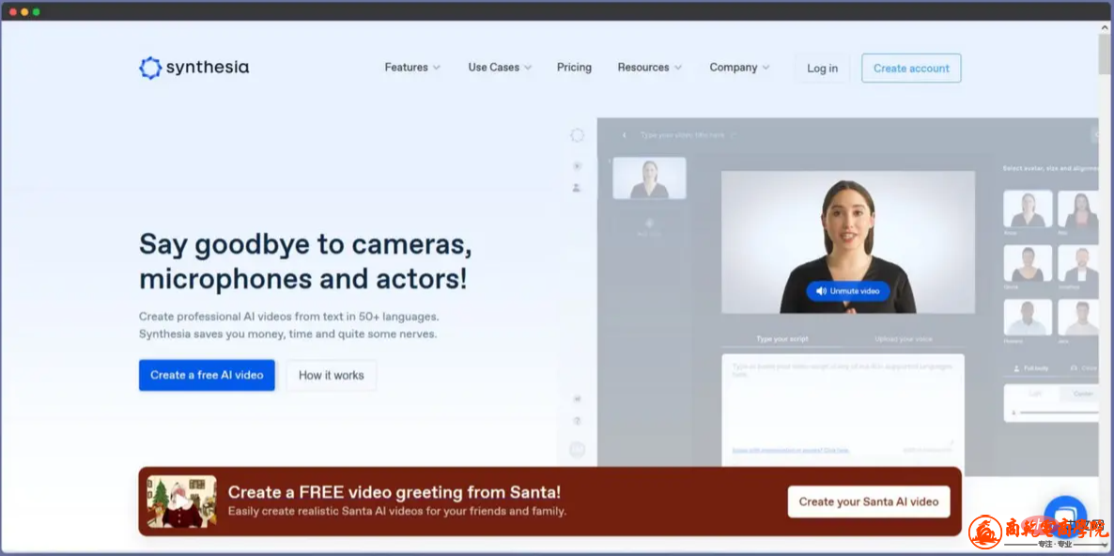Select the Left alignment option
The height and width of the screenshot is (556, 1114).
point(1035,394)
